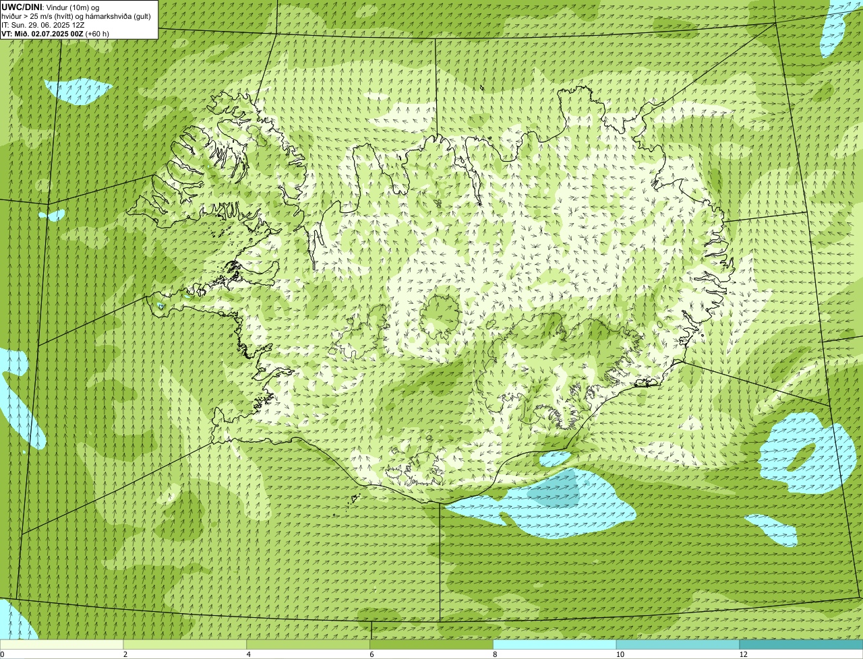Select the pale yellow 0–2 color scale segment

61,644
